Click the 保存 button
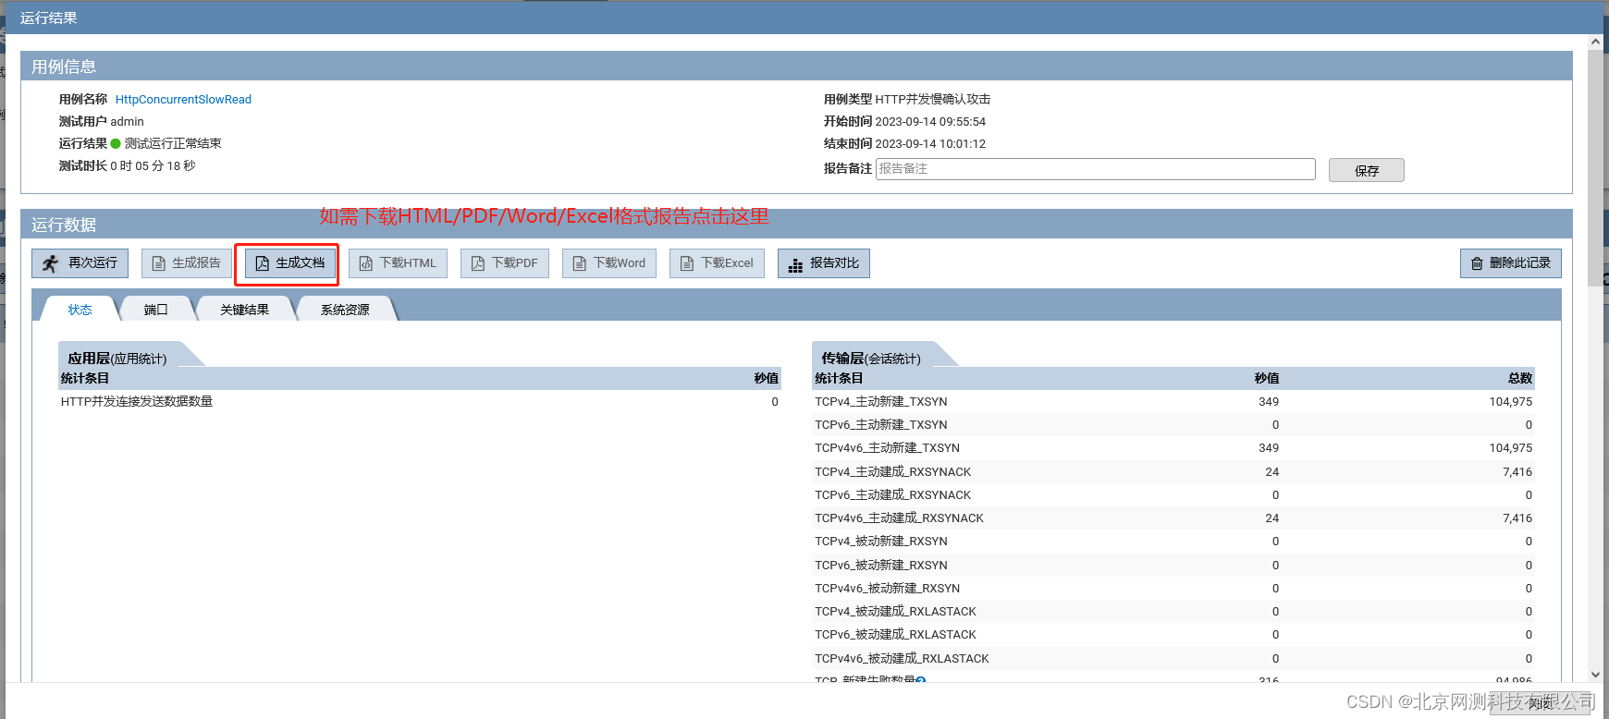Viewport: 1609px width, 719px height. click(1367, 170)
